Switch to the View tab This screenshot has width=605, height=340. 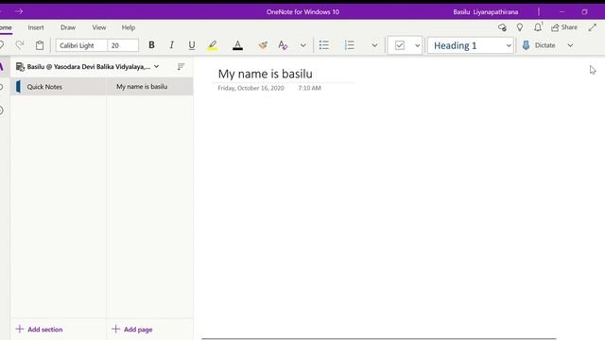[x=98, y=27]
